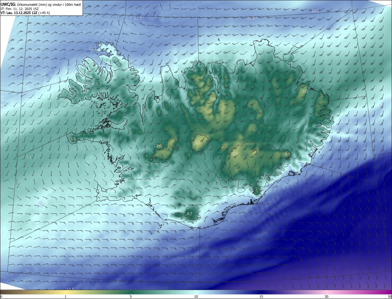Click the initialization time line 'IT: Fim. 11. 12. 2025 15Z'
This screenshot has height=299, width=392.
(20, 9)
